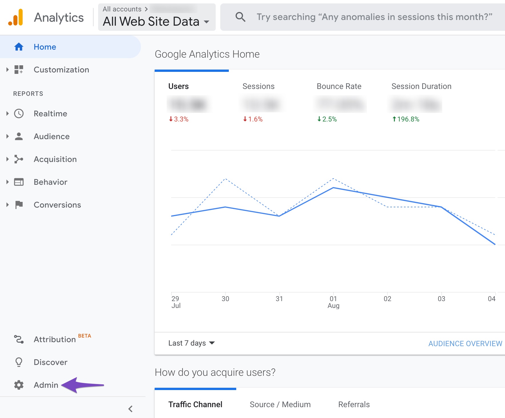Expand the Acquisition reports arrow
The width and height of the screenshot is (505, 418).
[x=7, y=159]
